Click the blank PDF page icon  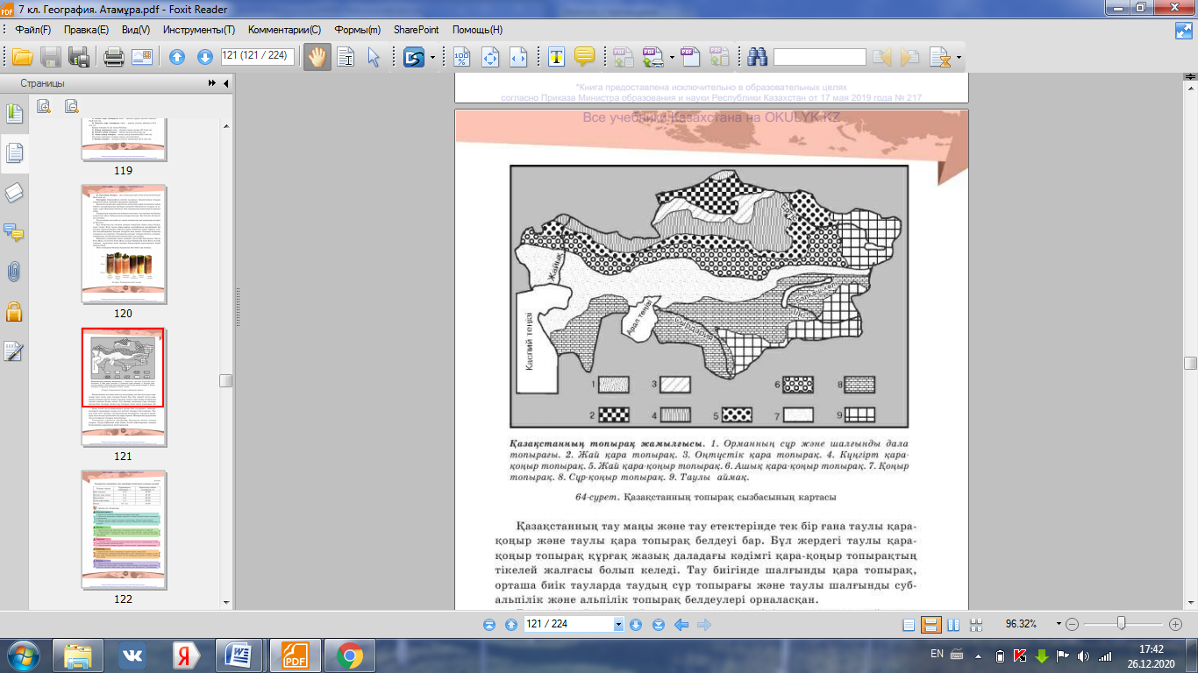tap(690, 57)
